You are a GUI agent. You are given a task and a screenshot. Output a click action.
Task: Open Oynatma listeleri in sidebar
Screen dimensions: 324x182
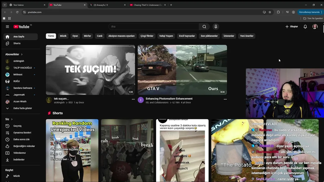tap(21, 132)
